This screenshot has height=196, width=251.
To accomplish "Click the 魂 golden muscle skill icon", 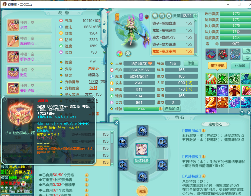I will point(223,102).
